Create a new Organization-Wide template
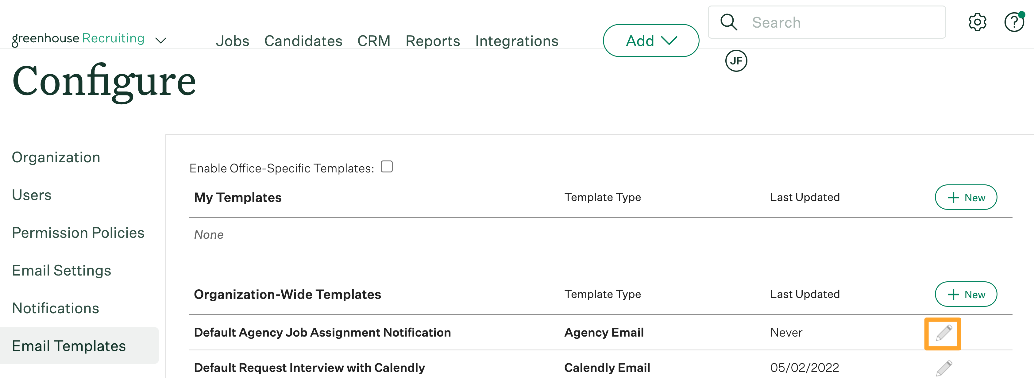 coord(966,294)
